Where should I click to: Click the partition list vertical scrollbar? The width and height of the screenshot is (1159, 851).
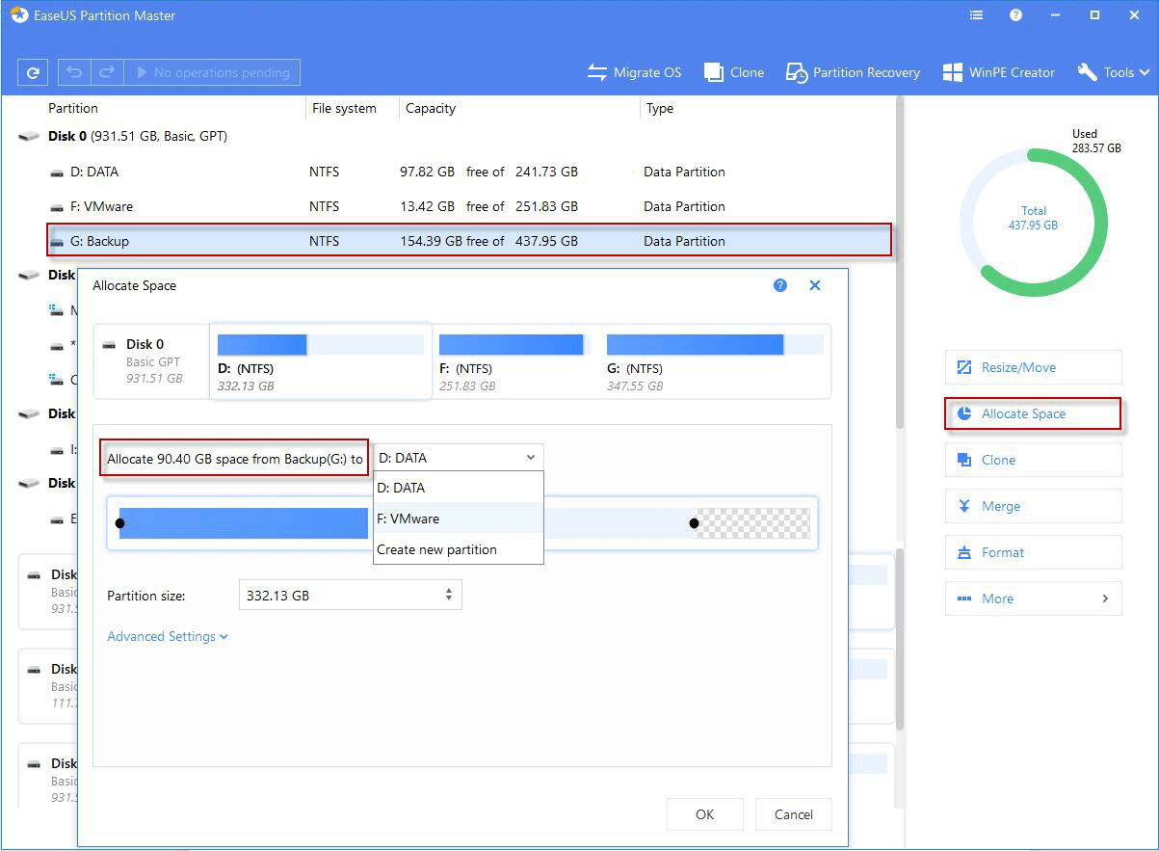coord(900,260)
